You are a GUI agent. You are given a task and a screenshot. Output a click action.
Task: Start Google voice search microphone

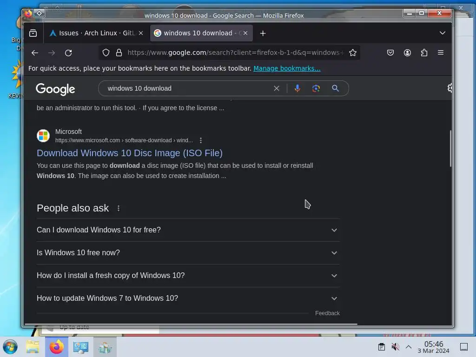pos(297,88)
